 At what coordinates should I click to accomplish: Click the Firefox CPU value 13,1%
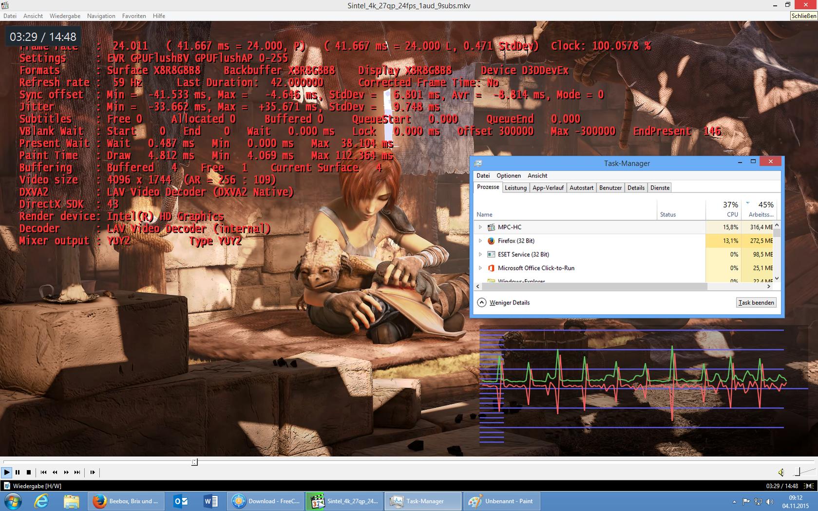click(730, 241)
